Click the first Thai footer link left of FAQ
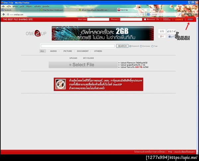 pyautogui.click(x=149, y=152)
